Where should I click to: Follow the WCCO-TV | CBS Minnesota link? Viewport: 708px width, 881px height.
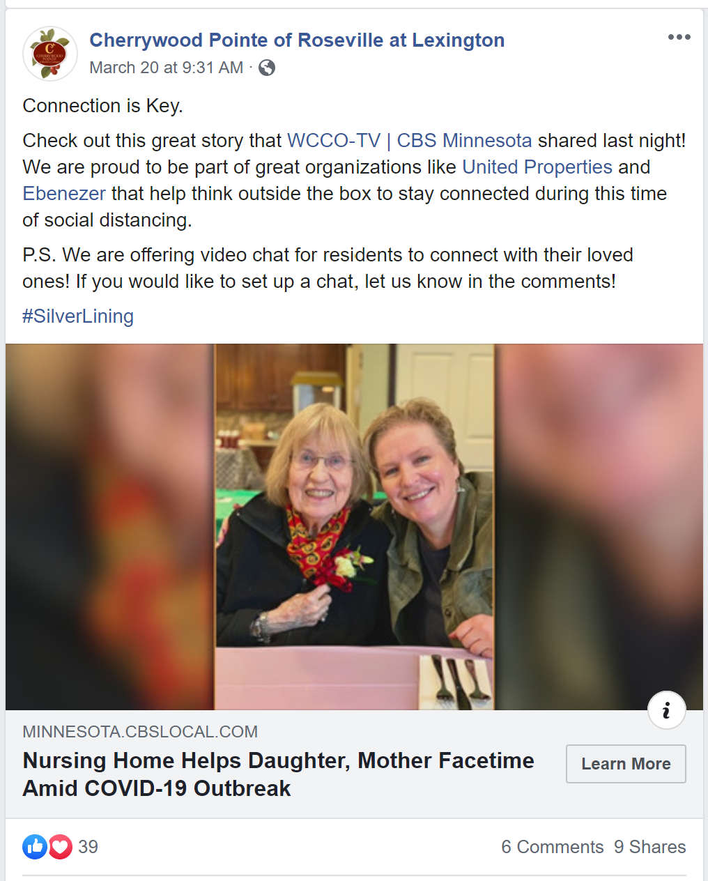[x=410, y=141]
